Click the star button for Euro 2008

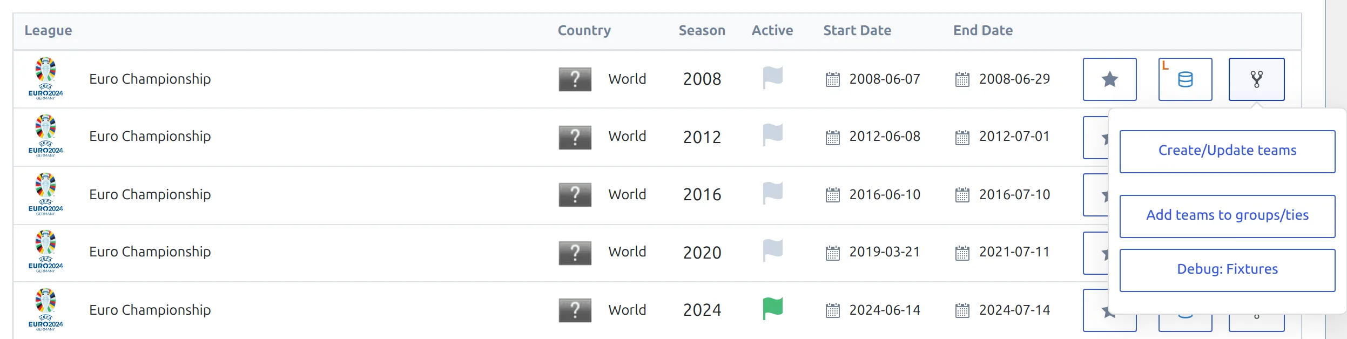[1109, 79]
